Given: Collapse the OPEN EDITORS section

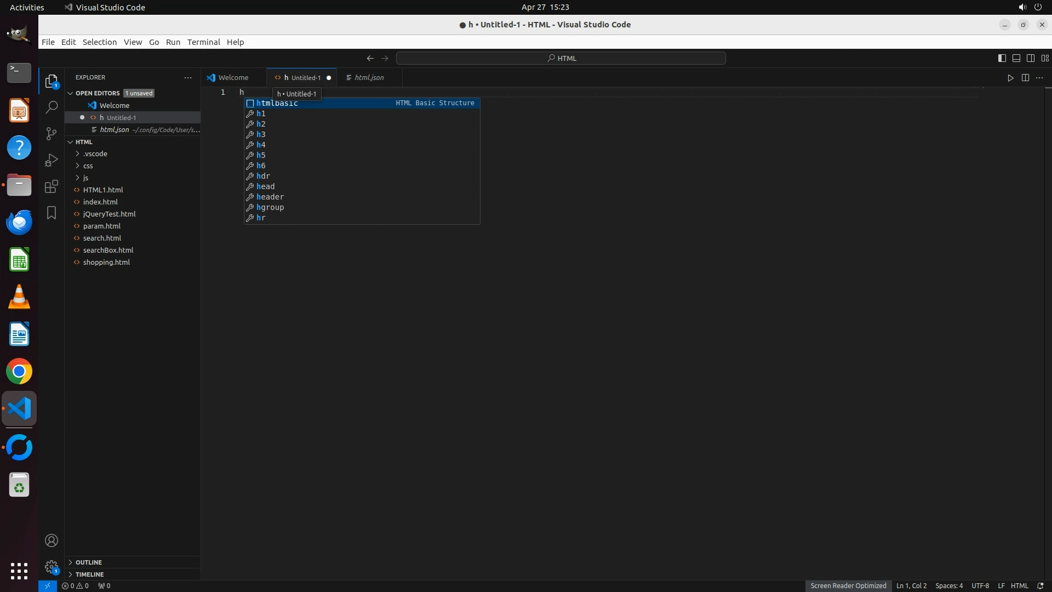Looking at the screenshot, I should [98, 93].
